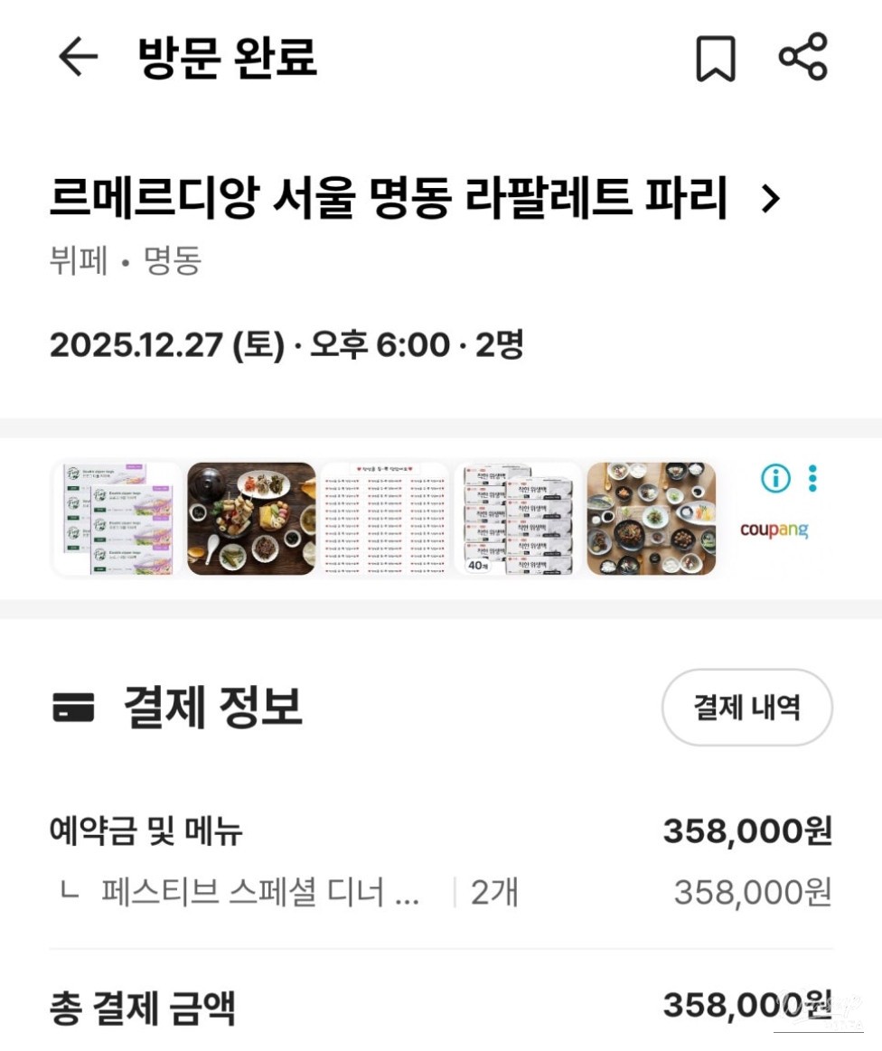Image resolution: width=882 pixels, height=1051 pixels.
Task: Open the zipper bags ad thumbnail
Action: [118, 519]
